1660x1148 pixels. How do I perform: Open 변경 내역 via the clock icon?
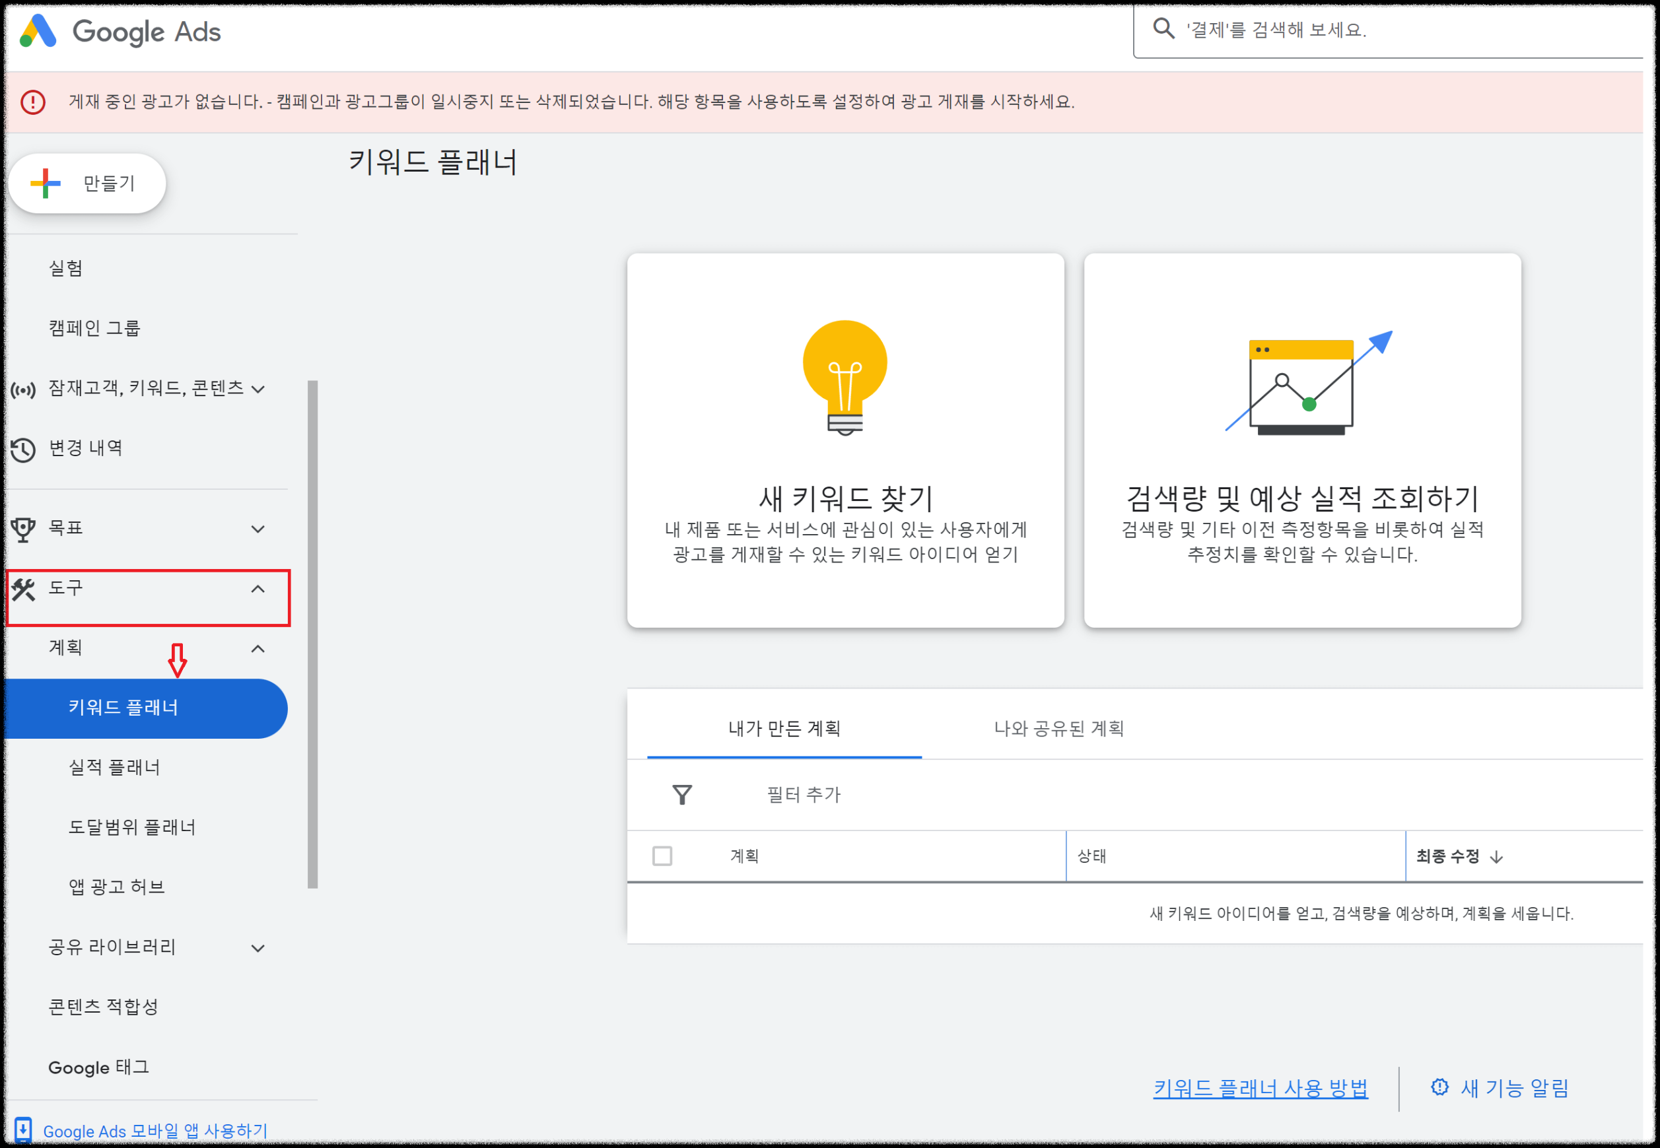click(24, 448)
